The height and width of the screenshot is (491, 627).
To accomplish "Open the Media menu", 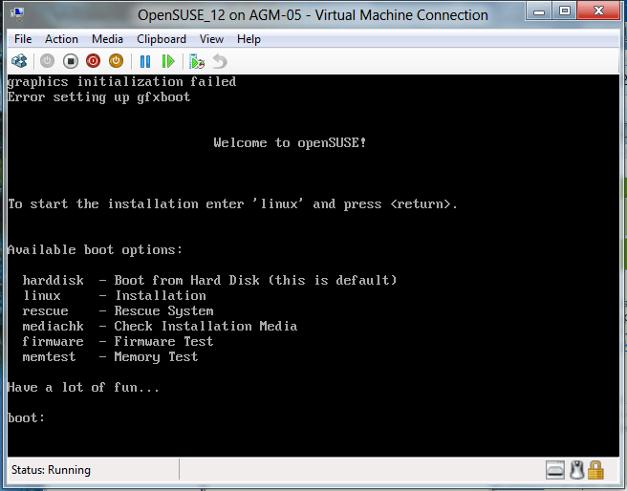I will pyautogui.click(x=107, y=39).
